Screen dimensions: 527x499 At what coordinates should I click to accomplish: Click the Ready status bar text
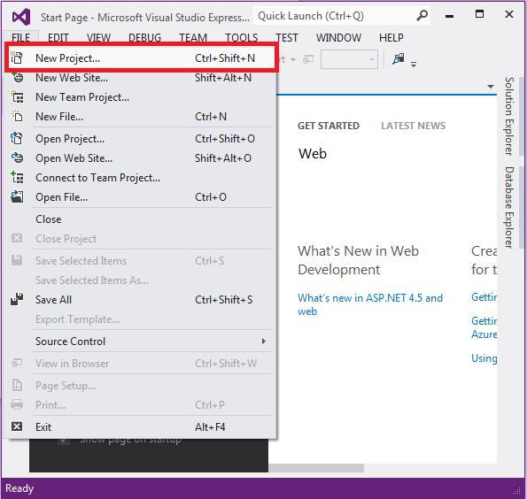pos(19,488)
